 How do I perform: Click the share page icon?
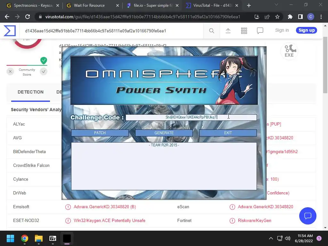click(267, 17)
